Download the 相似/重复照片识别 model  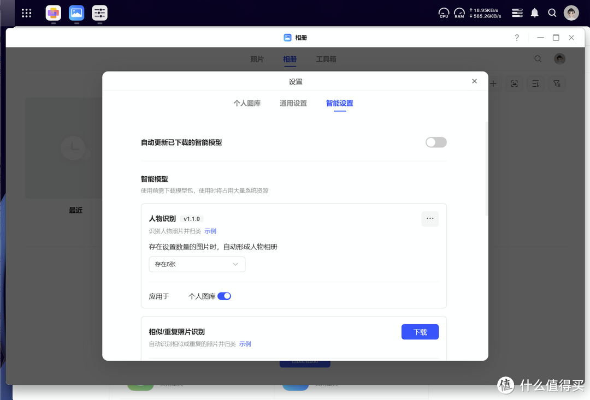point(420,332)
